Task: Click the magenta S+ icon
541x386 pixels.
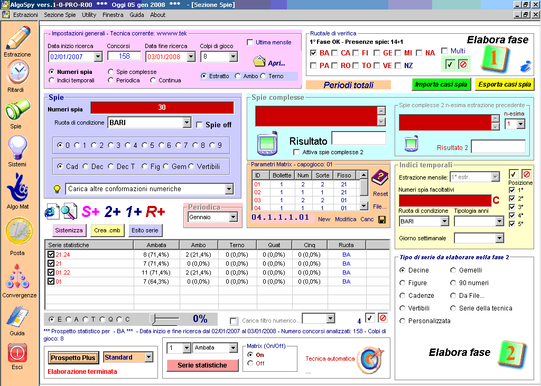Action: pos(90,212)
